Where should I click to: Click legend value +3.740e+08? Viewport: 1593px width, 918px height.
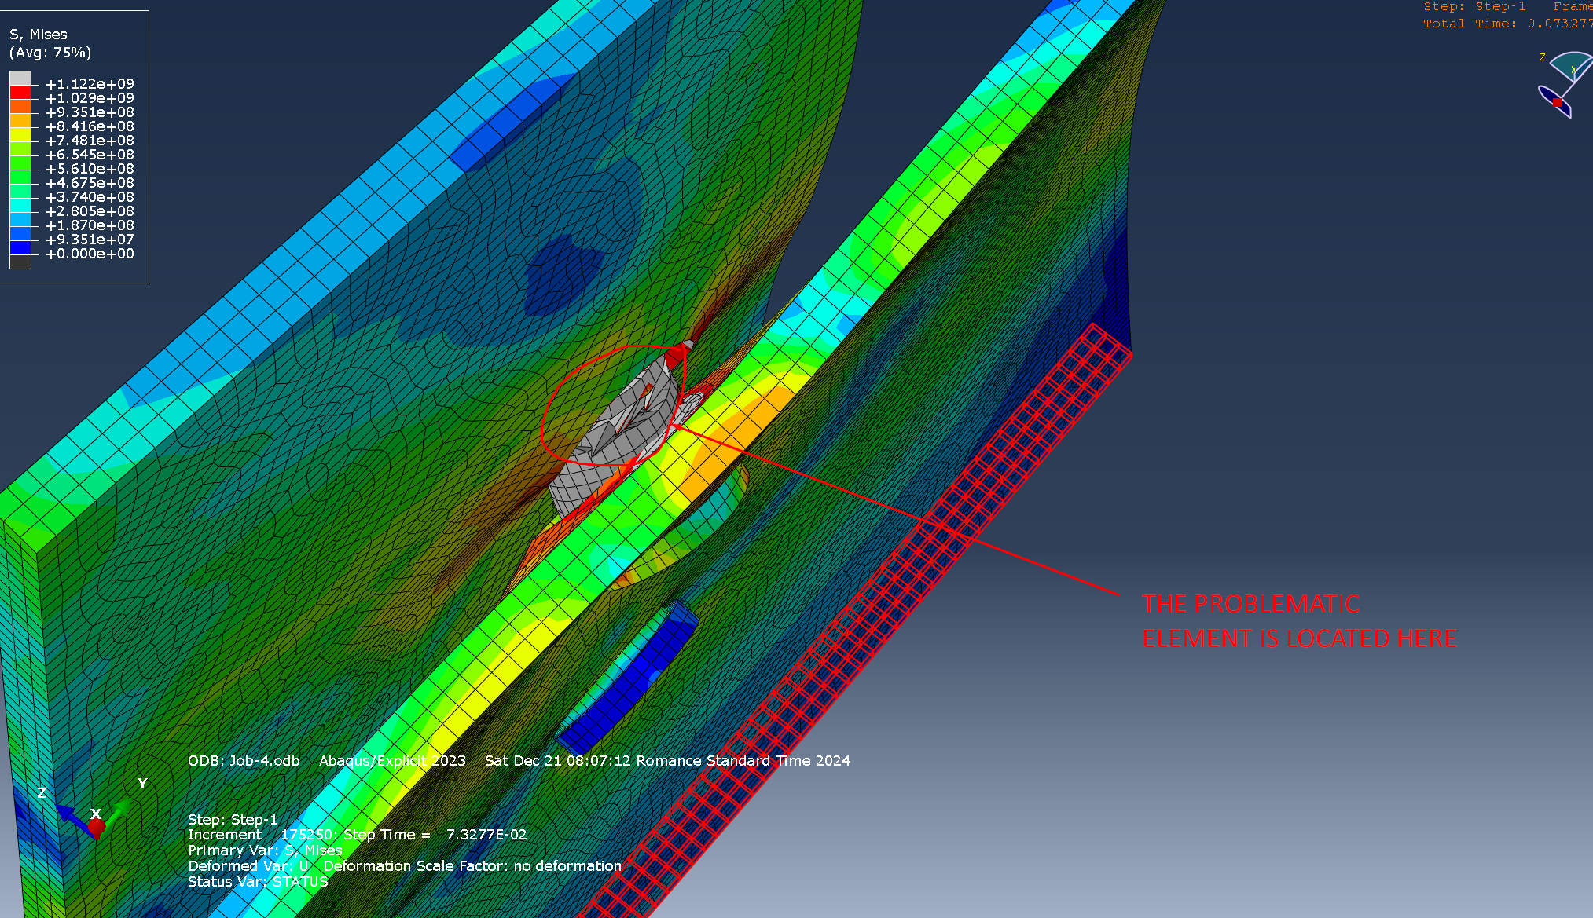tap(90, 197)
